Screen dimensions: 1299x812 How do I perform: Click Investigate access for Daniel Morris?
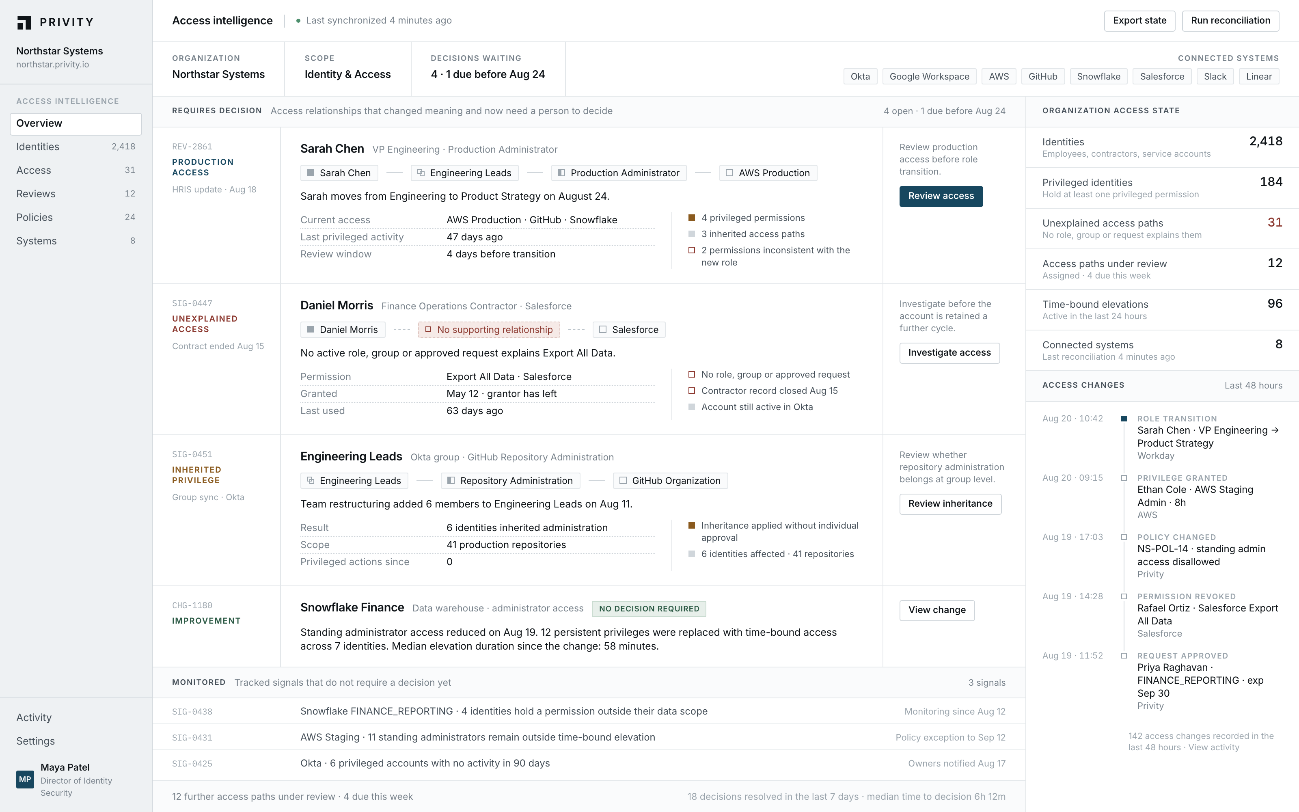(949, 353)
